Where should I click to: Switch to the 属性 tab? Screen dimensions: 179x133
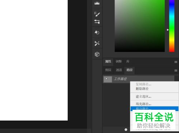click(x=108, y=61)
